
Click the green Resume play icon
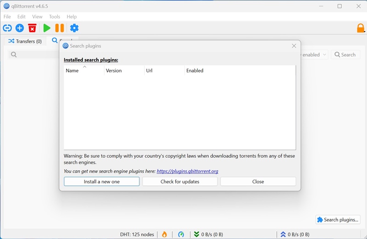(x=47, y=28)
